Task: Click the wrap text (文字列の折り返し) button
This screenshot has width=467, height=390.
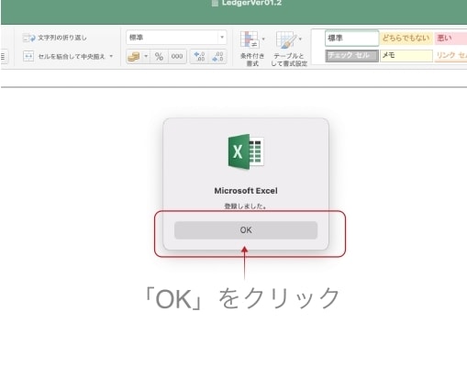Action: [55, 38]
